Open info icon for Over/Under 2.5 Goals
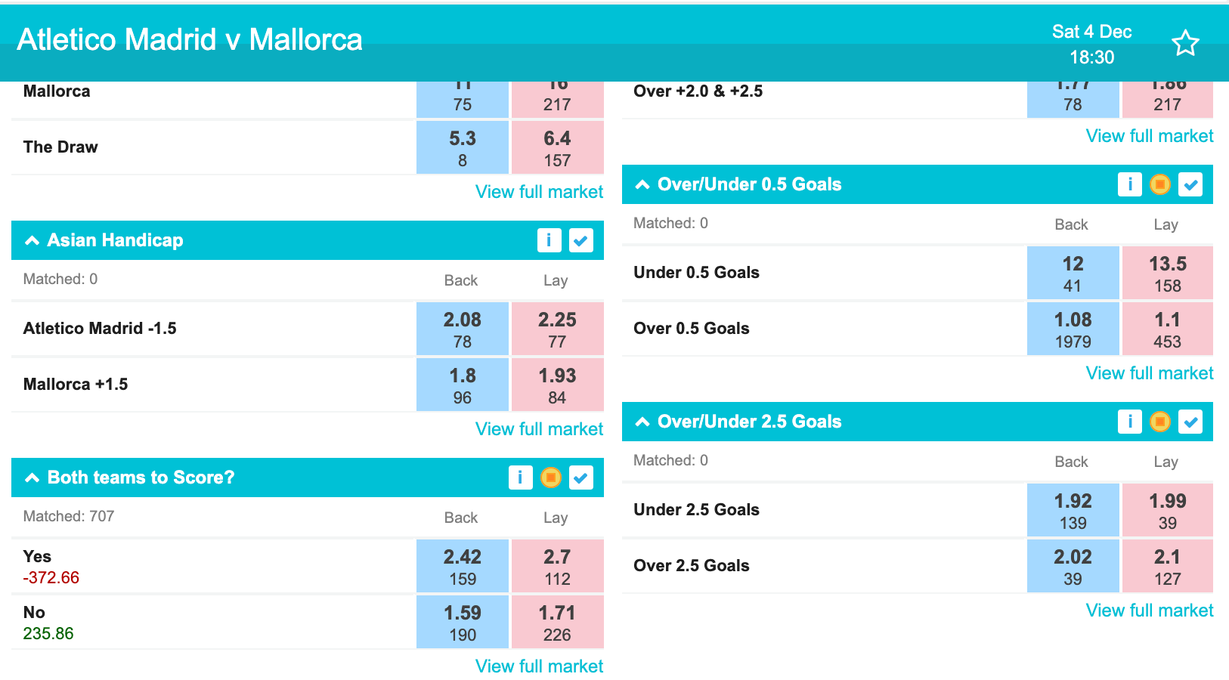The width and height of the screenshot is (1229, 680). 1130,422
